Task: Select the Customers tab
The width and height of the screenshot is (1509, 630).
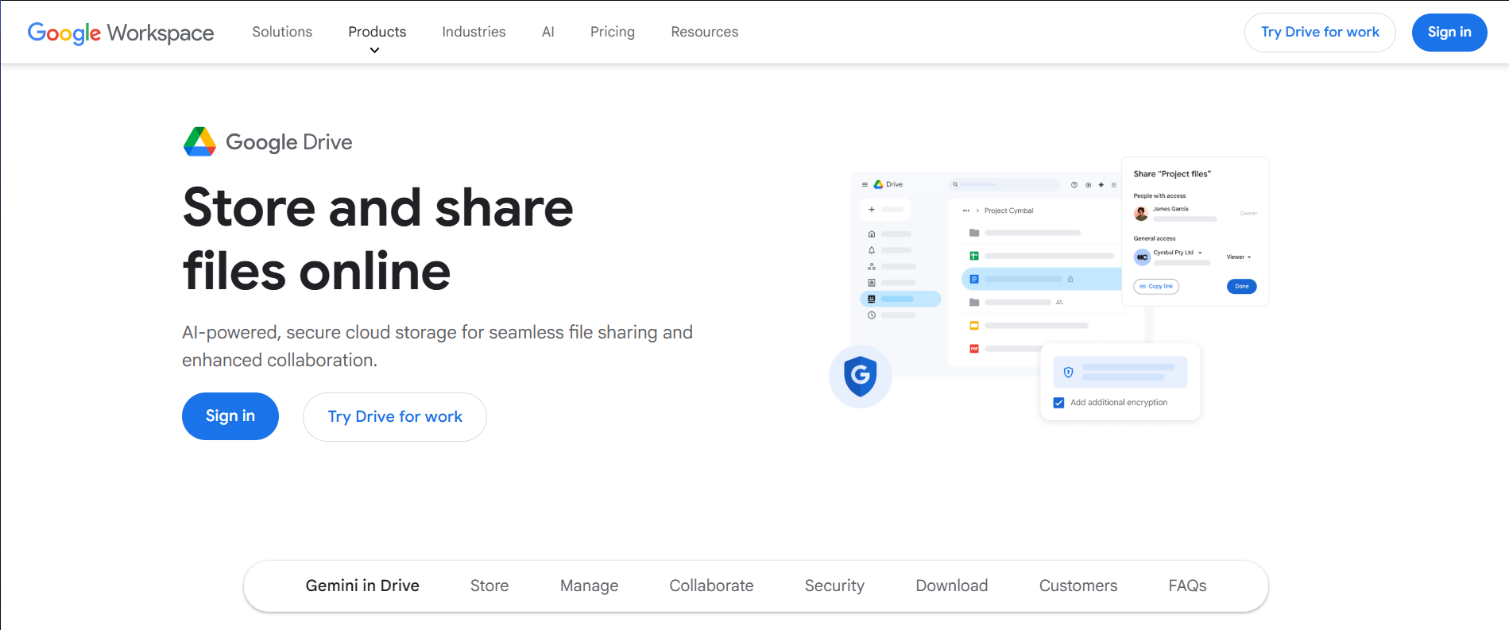Action: click(1078, 586)
